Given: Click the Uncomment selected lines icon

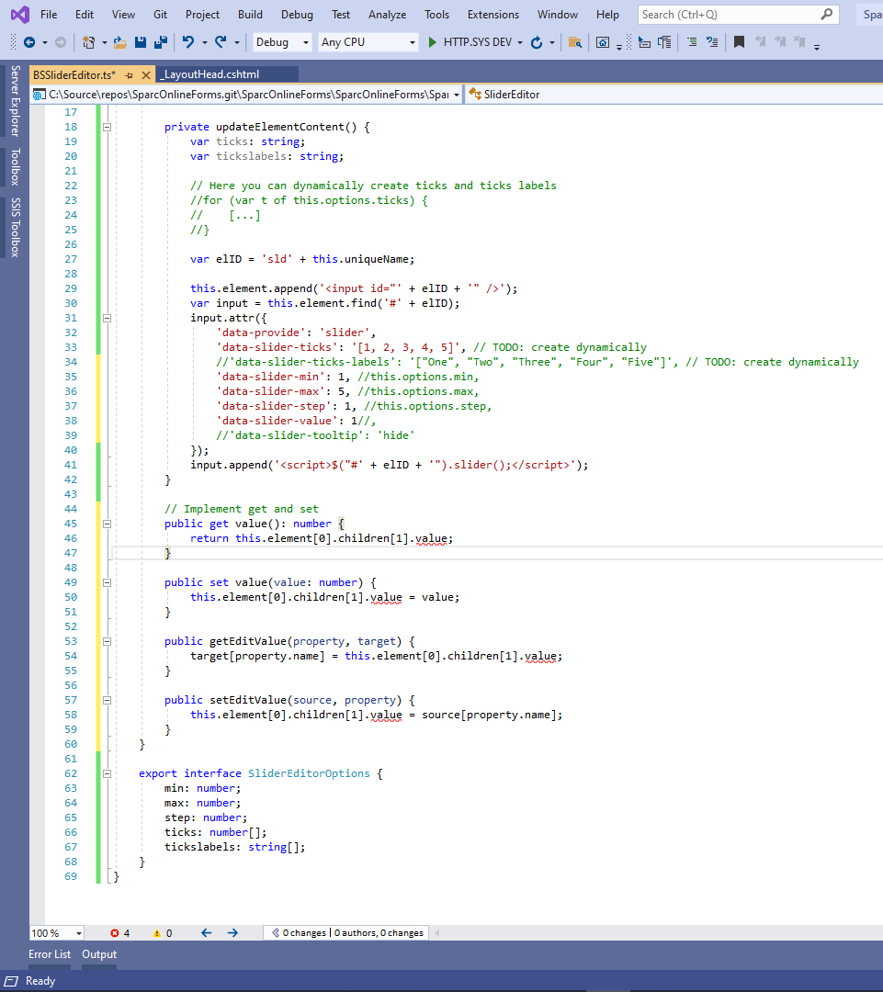Looking at the screenshot, I should (x=712, y=42).
